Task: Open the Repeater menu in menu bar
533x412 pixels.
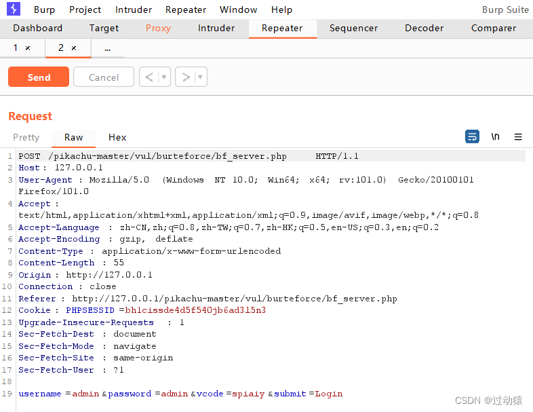Action: click(x=186, y=10)
